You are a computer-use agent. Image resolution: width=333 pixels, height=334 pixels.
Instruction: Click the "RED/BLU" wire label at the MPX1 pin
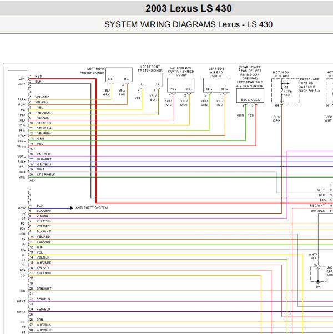[x=43, y=309]
